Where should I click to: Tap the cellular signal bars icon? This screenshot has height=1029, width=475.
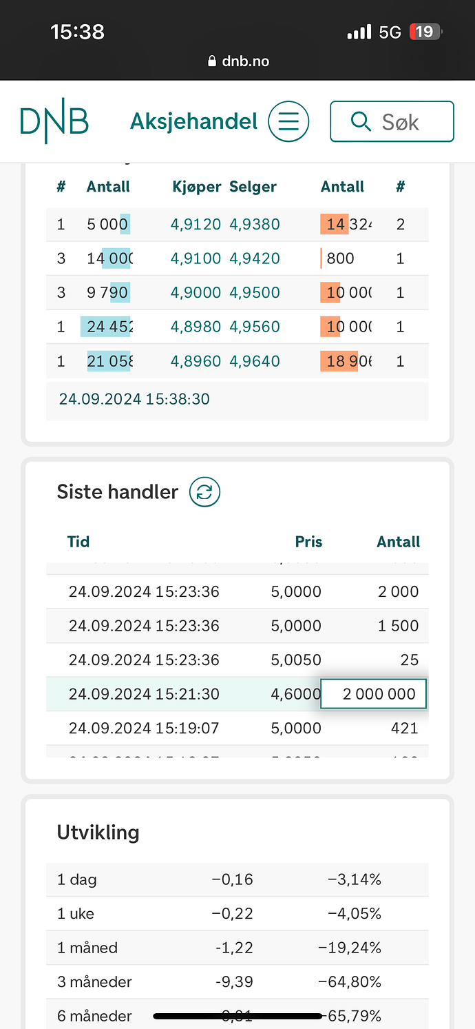(x=359, y=32)
